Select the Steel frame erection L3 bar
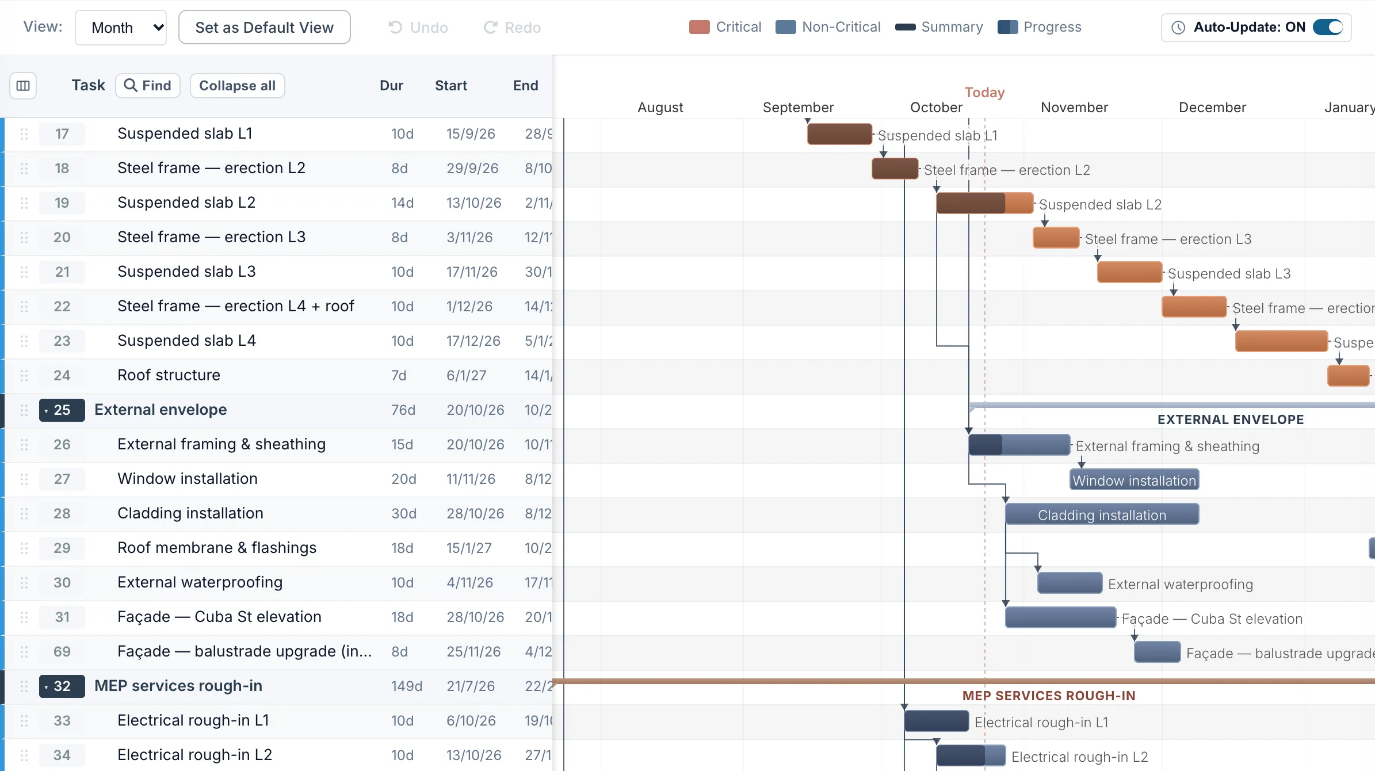The height and width of the screenshot is (771, 1375). pyautogui.click(x=1056, y=238)
